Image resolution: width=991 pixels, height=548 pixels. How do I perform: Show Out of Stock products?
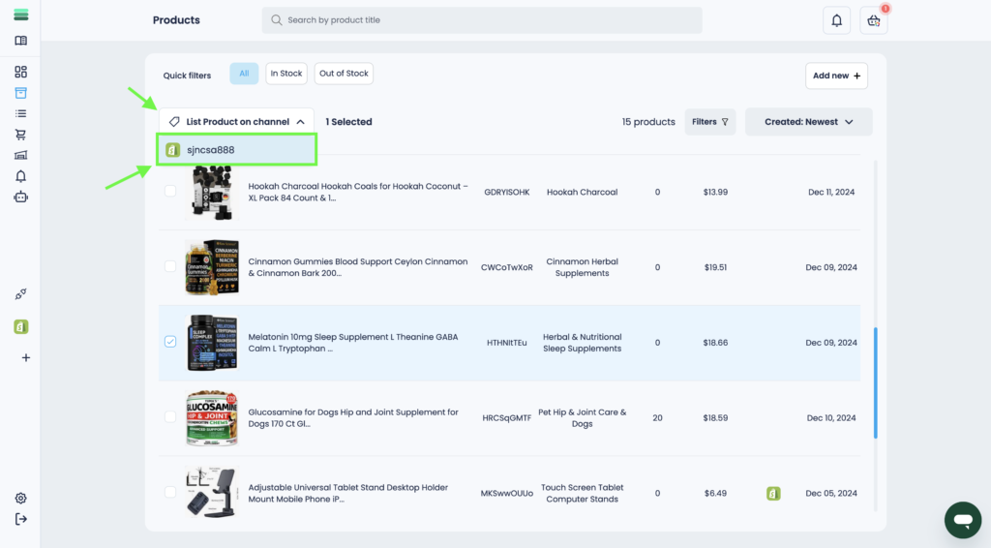(x=344, y=74)
